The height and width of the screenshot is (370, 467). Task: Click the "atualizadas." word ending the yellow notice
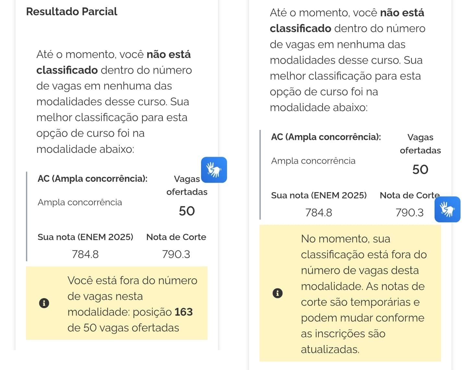(330, 350)
